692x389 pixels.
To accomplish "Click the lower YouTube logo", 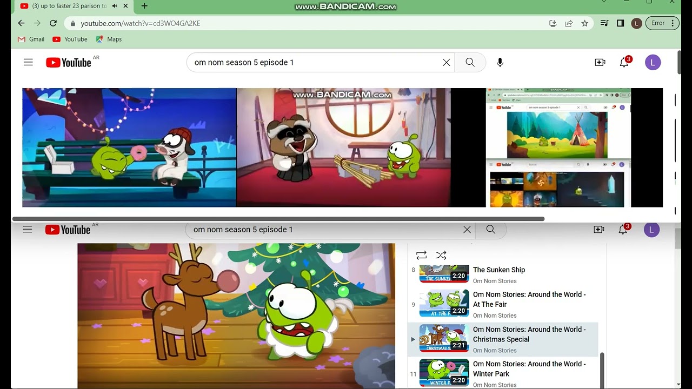I will click(68, 230).
